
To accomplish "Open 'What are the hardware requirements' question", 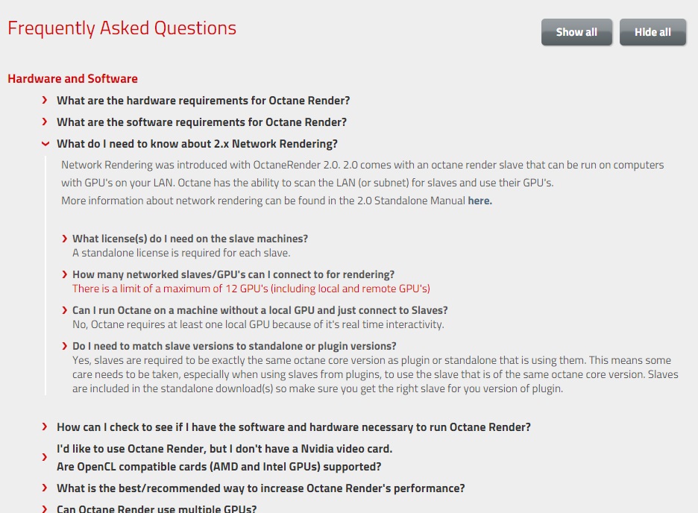I will pyautogui.click(x=203, y=101).
